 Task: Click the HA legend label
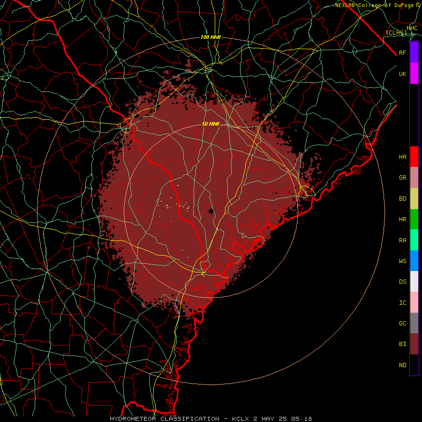402,157
